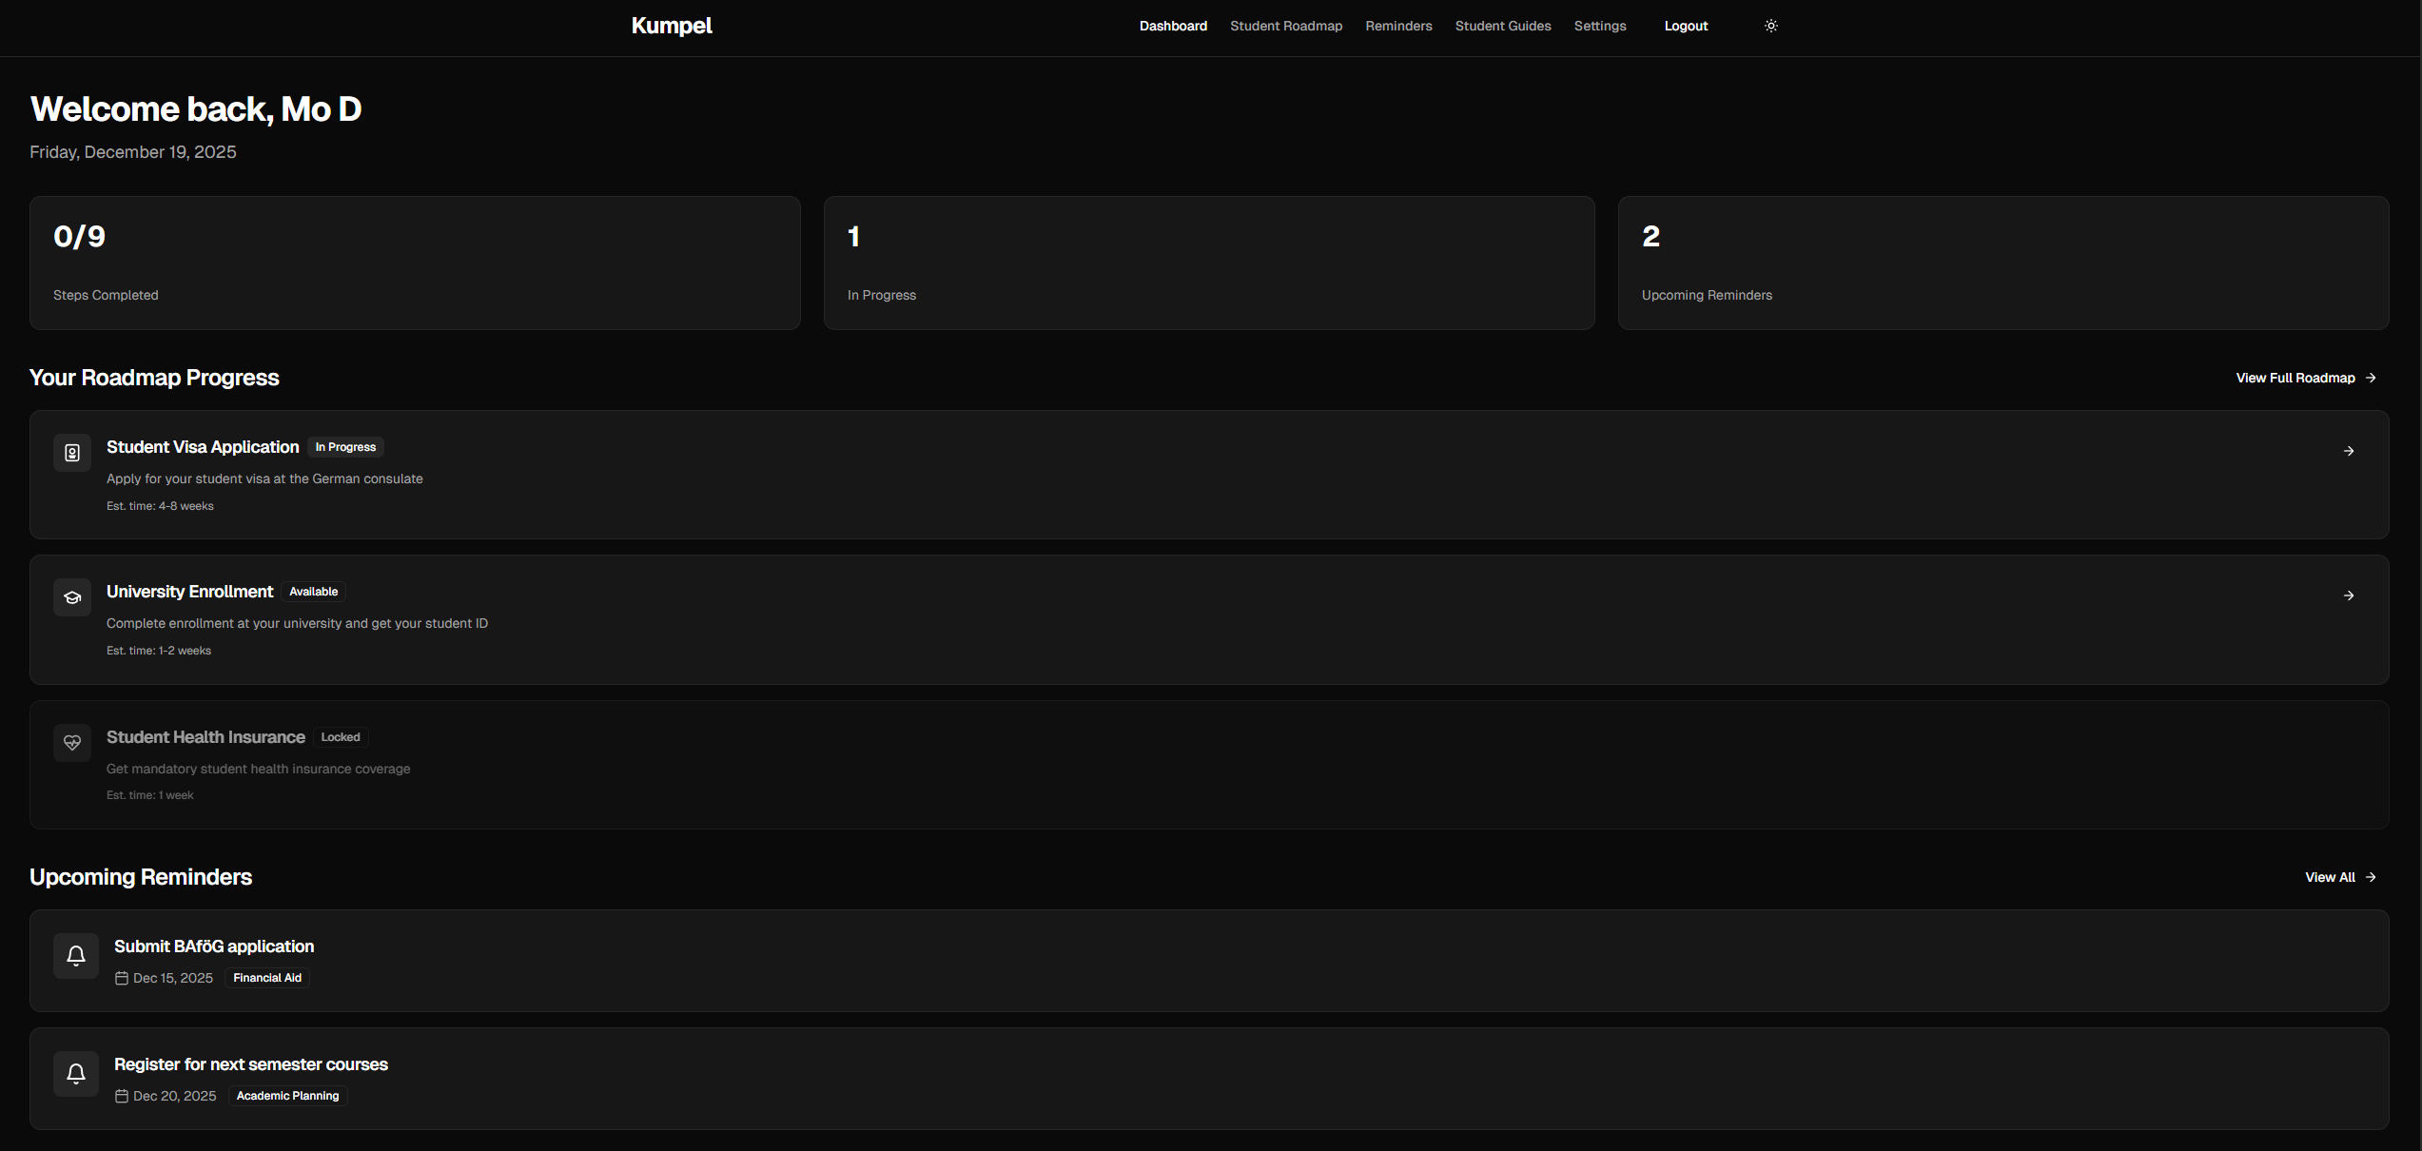Click the Friday, December 19, 2025 date

pos(133,152)
